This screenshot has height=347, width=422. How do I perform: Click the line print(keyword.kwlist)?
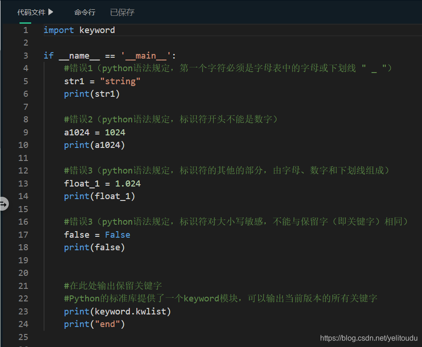[x=117, y=312]
